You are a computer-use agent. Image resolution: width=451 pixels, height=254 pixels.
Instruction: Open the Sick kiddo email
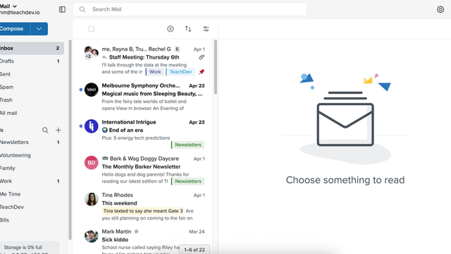115,240
